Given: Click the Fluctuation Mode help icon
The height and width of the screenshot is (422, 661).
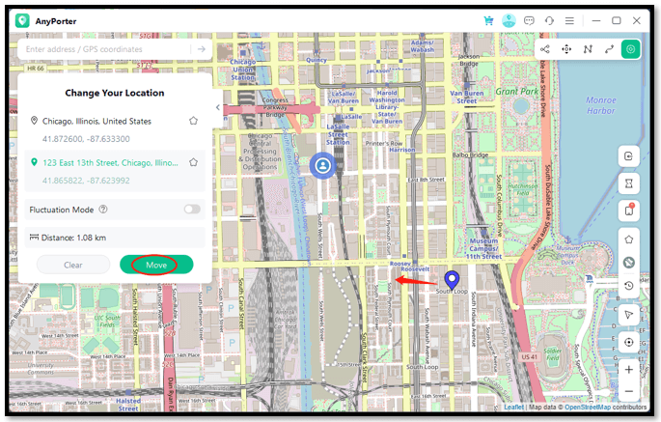Looking at the screenshot, I should pyautogui.click(x=103, y=210).
